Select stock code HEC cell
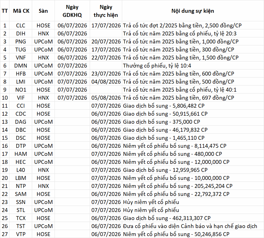264x238 pixels. [21, 162]
